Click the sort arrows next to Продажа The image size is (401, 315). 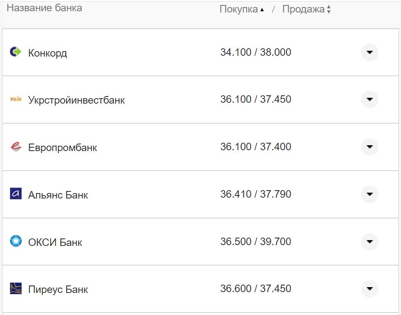[x=329, y=8]
